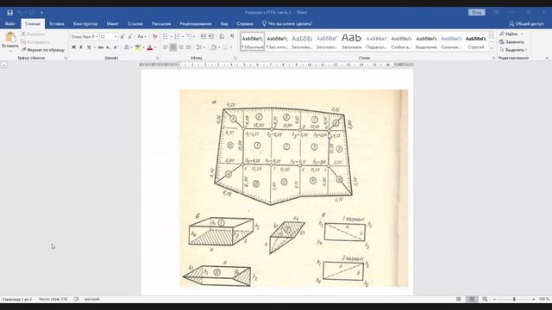Open the borders dropdown arrow
This screenshot has height=310, width=552.
[231, 47]
